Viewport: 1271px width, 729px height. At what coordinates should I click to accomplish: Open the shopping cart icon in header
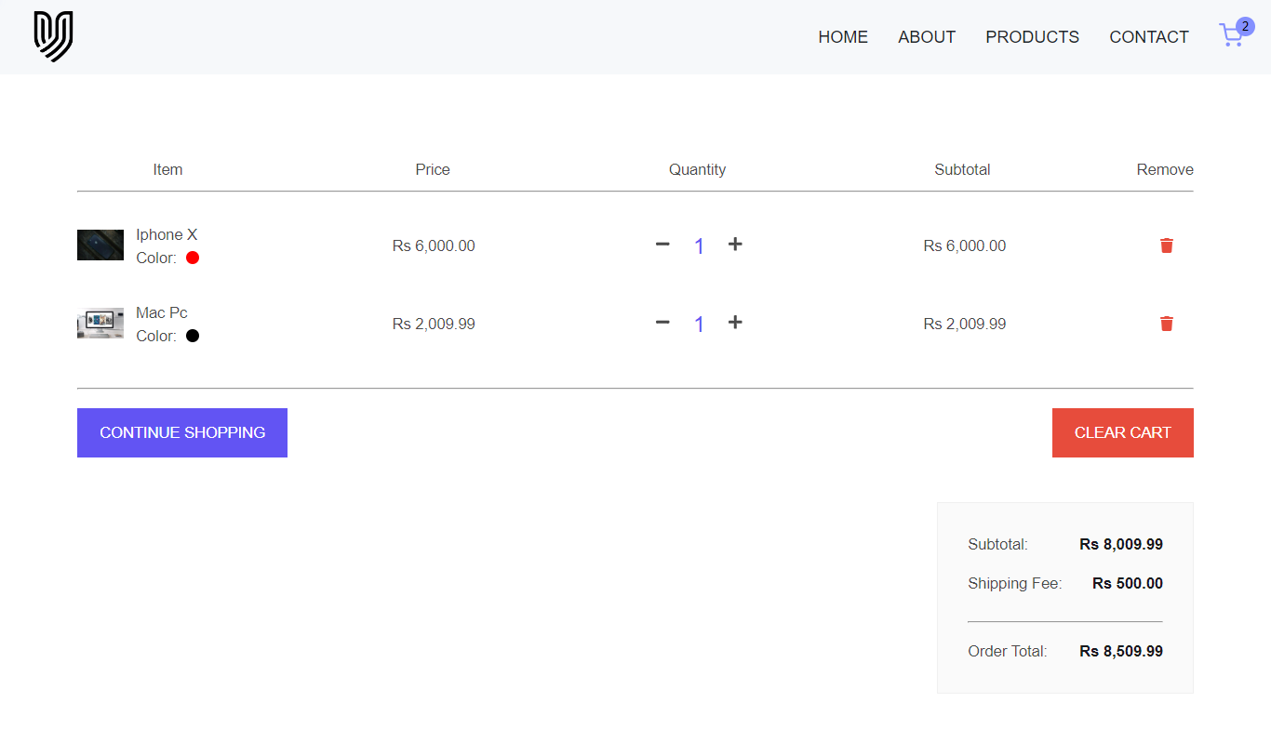point(1230,37)
